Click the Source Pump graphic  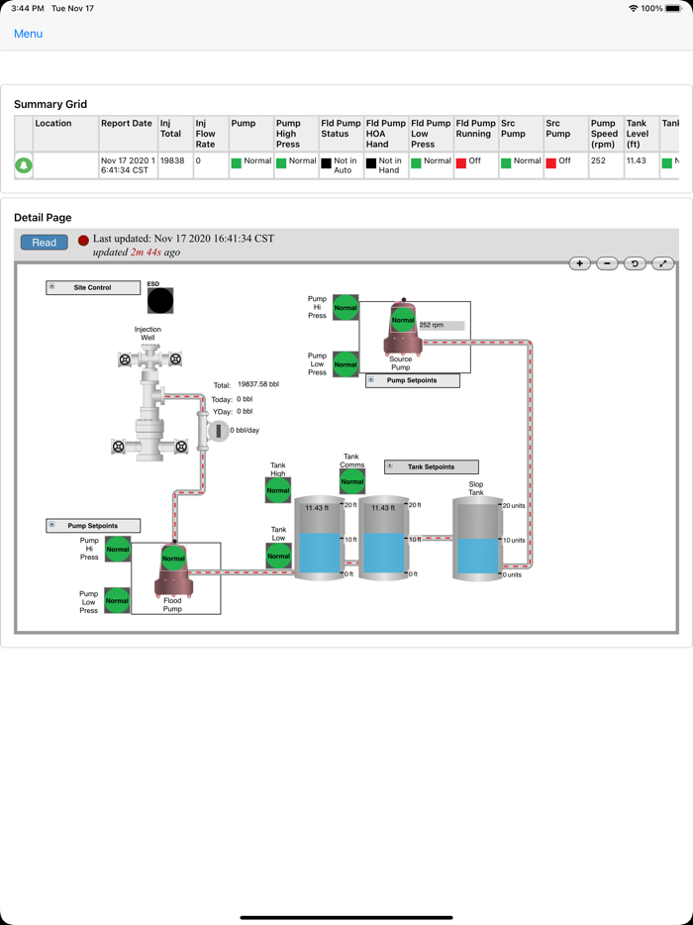click(403, 328)
